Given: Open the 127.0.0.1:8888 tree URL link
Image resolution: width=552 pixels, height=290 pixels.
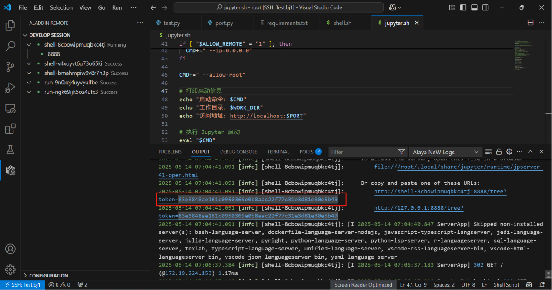Looking at the screenshot, I should (x=418, y=208).
